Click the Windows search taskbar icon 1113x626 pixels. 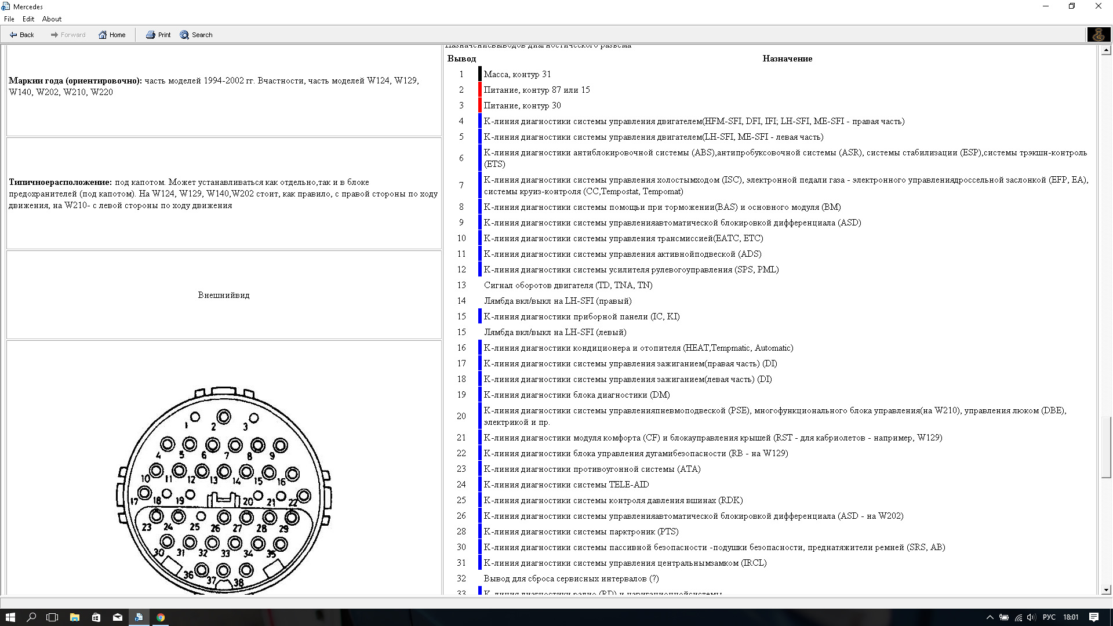coord(31,617)
